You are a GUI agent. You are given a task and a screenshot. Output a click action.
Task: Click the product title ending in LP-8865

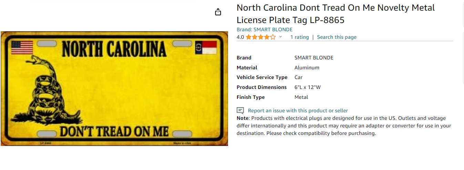(335, 14)
